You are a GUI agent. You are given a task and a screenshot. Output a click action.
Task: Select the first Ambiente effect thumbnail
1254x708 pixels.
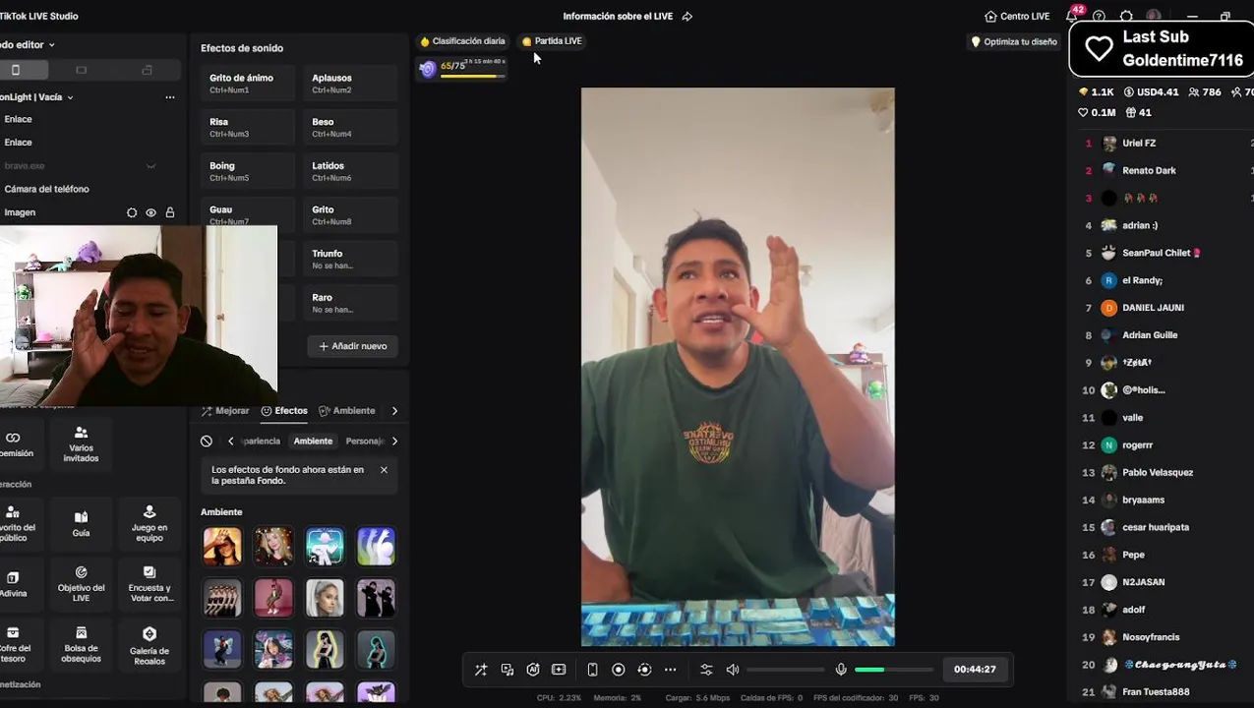222,547
